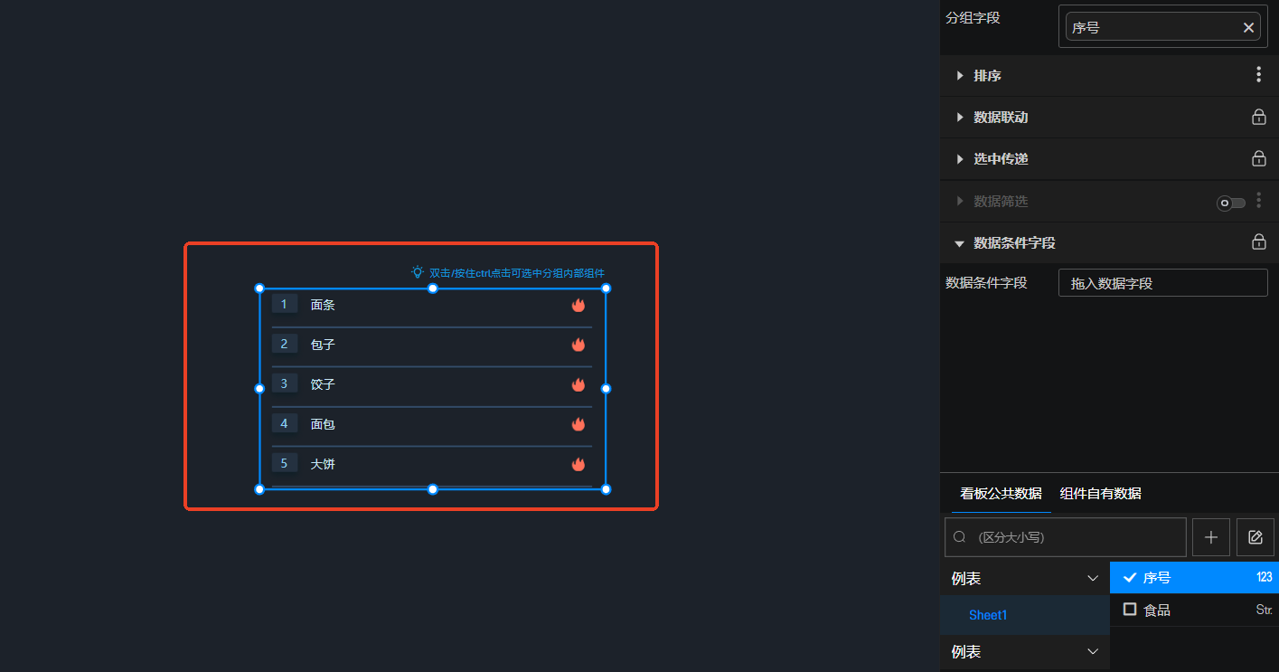Expand the 排序 section
The width and height of the screenshot is (1279, 672).
[x=960, y=76]
